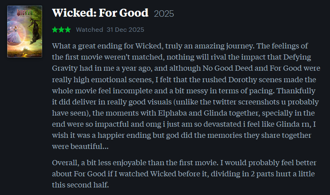Click the 2025 release year link

pos(164,14)
